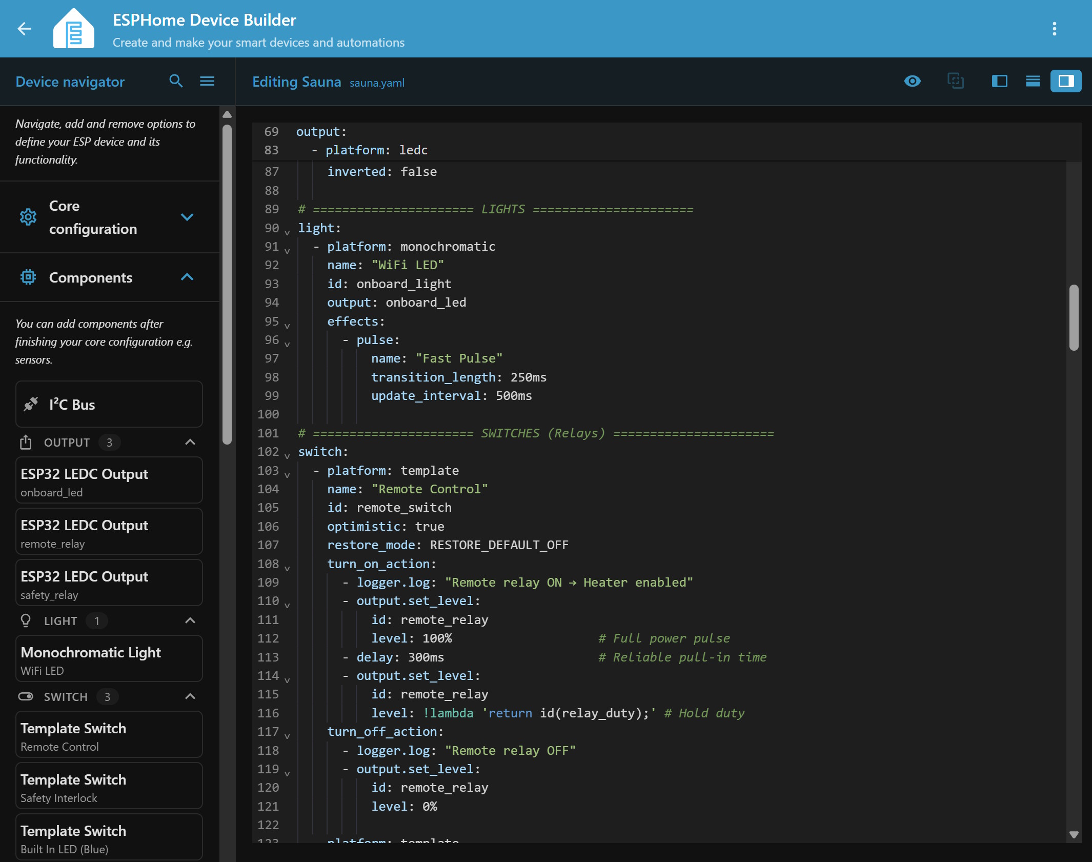The image size is (1092, 862).
Task: Expand the Core configuration section
Action: 187,217
